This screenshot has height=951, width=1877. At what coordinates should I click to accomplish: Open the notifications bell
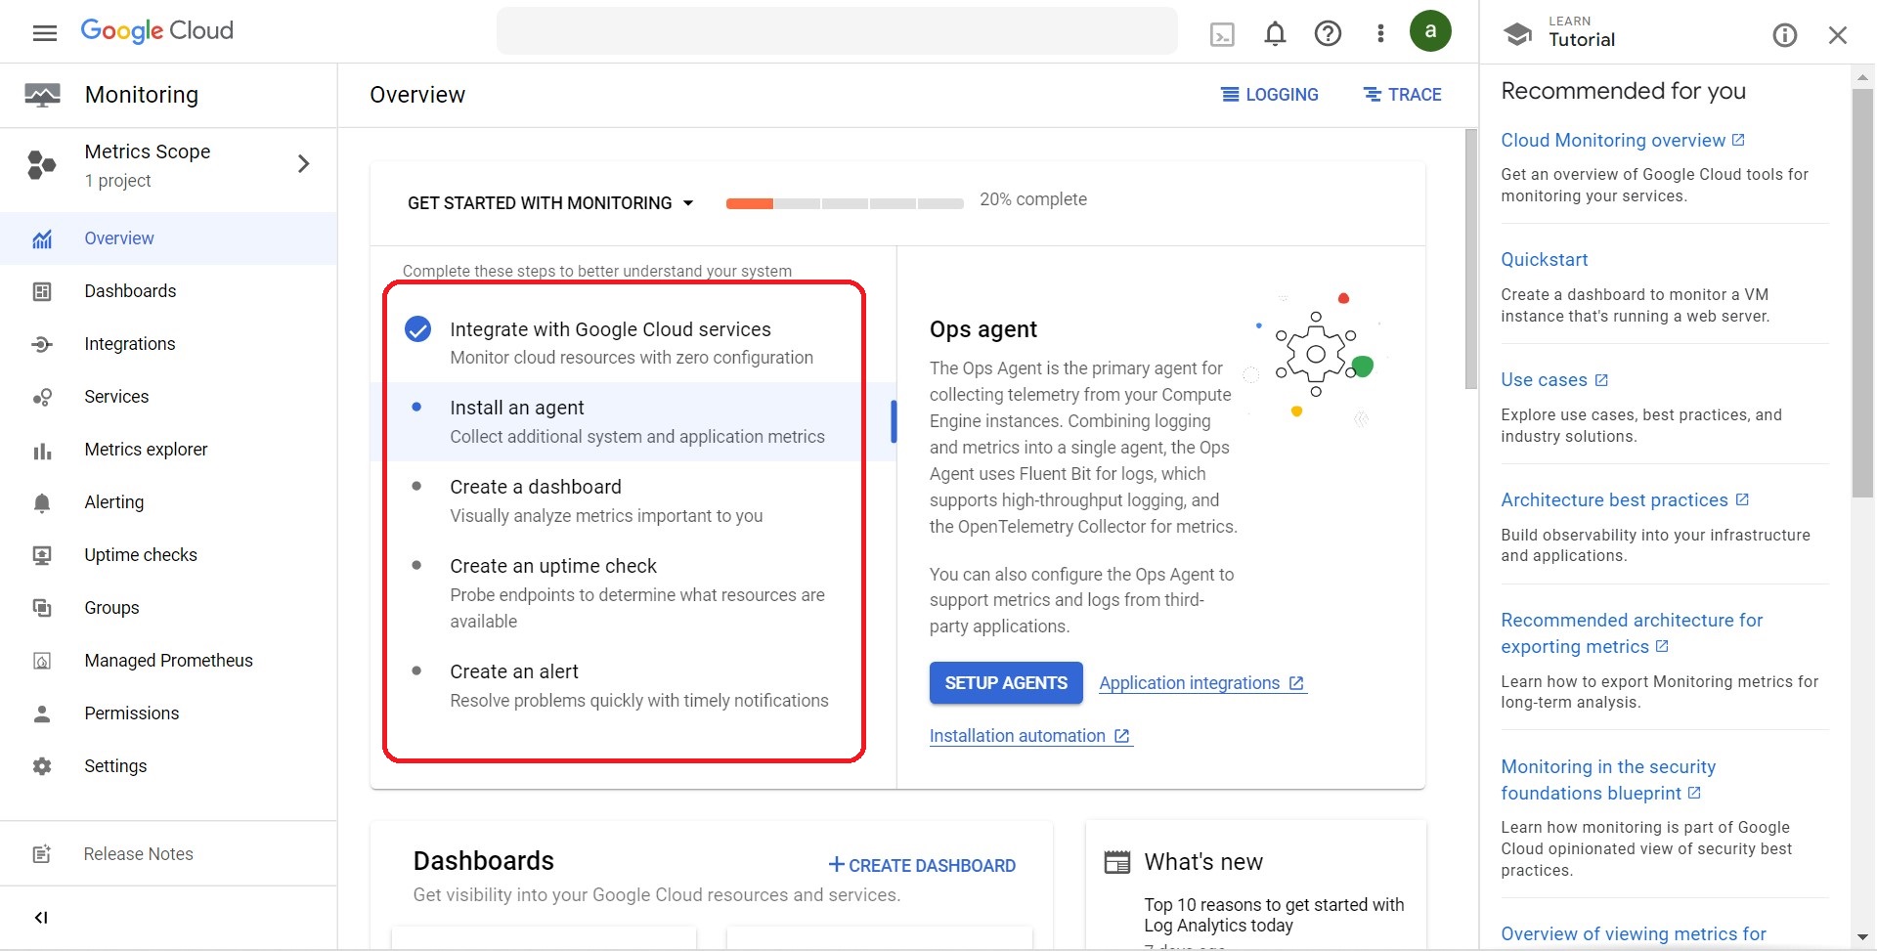1275,32
